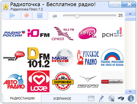Click the volume track near value 25
This screenshot has height=104, width=137.
90,16
